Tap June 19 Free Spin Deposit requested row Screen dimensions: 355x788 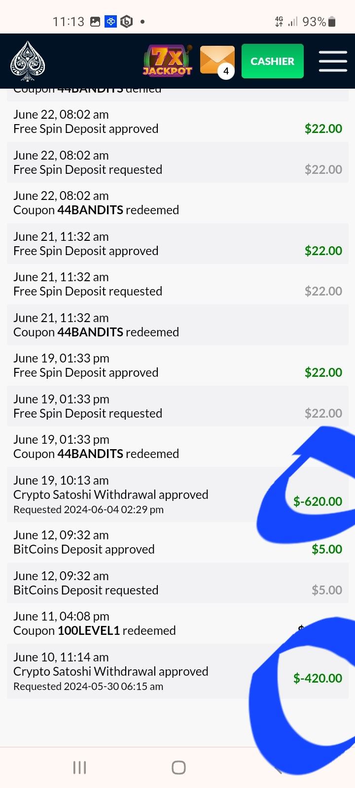tap(148, 406)
